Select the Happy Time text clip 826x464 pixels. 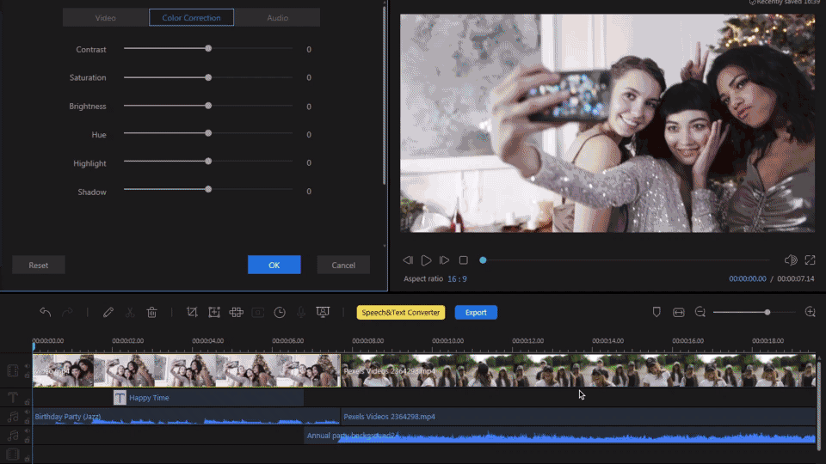208,398
